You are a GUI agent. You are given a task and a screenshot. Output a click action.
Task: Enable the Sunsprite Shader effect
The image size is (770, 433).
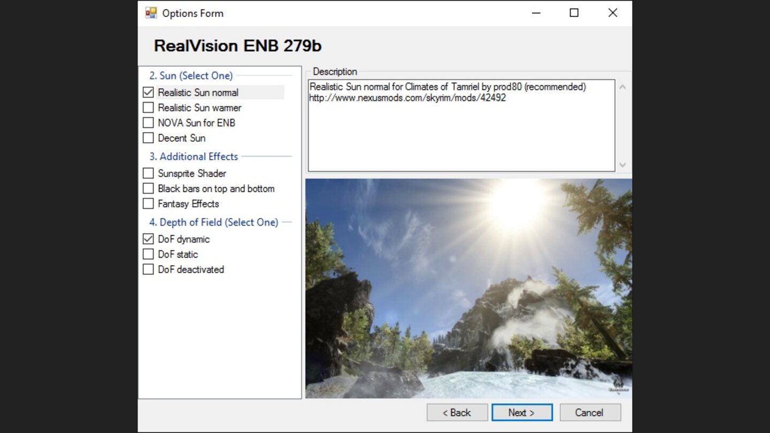(148, 173)
